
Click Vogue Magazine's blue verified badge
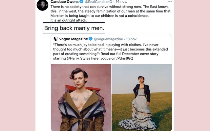(x=91, y=39)
